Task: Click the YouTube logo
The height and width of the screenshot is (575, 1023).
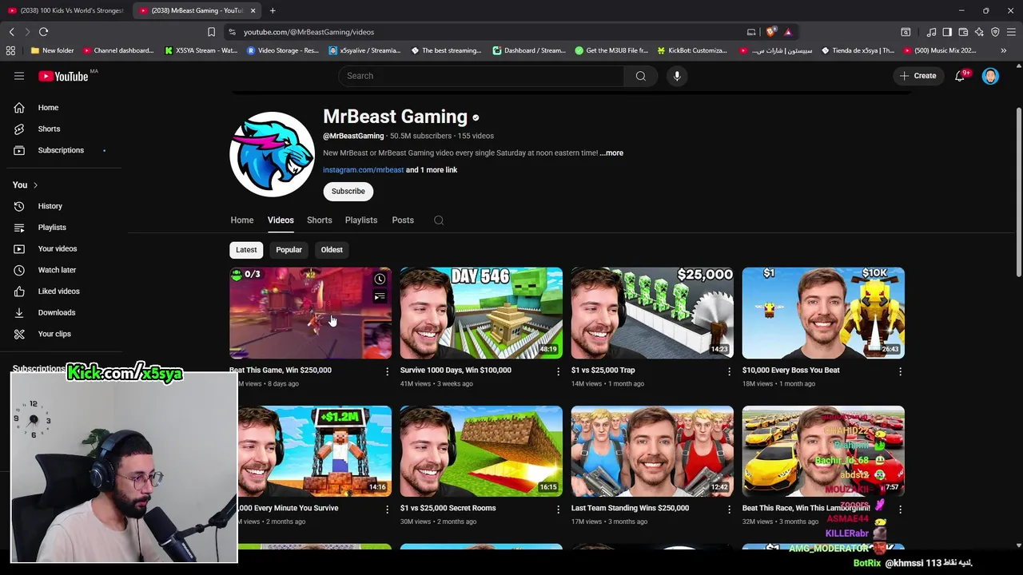Action: click(x=63, y=76)
